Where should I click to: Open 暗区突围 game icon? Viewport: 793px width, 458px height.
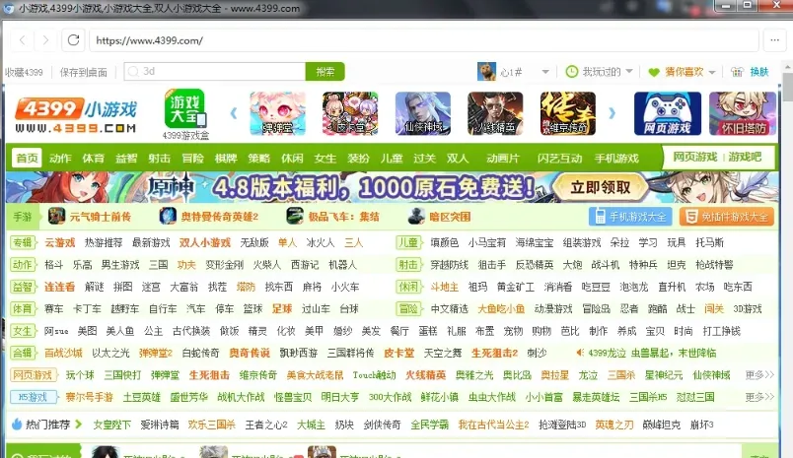tap(416, 216)
